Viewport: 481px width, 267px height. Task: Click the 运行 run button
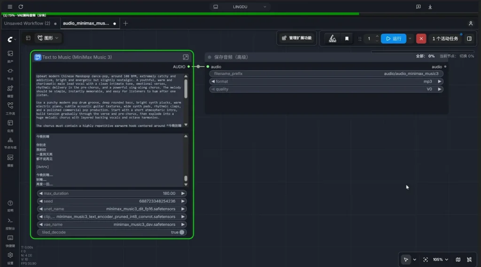point(394,38)
